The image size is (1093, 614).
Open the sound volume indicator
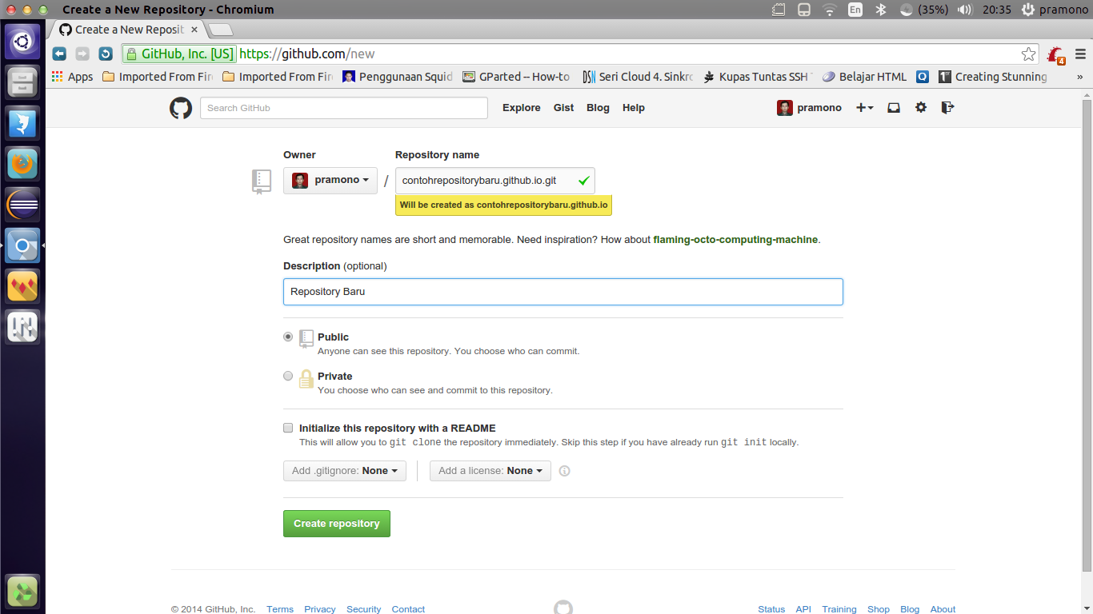click(965, 10)
